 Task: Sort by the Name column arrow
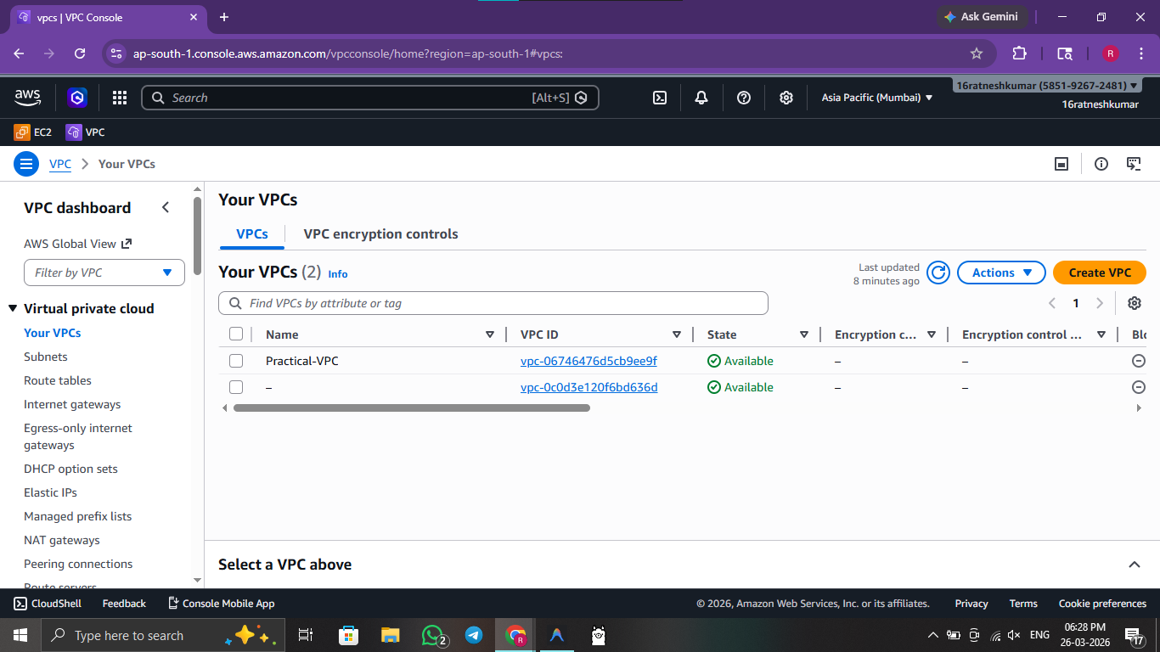point(490,334)
